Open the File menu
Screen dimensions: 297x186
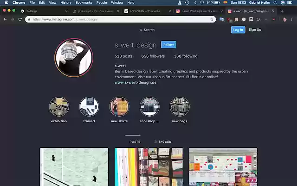tap(32, 2)
